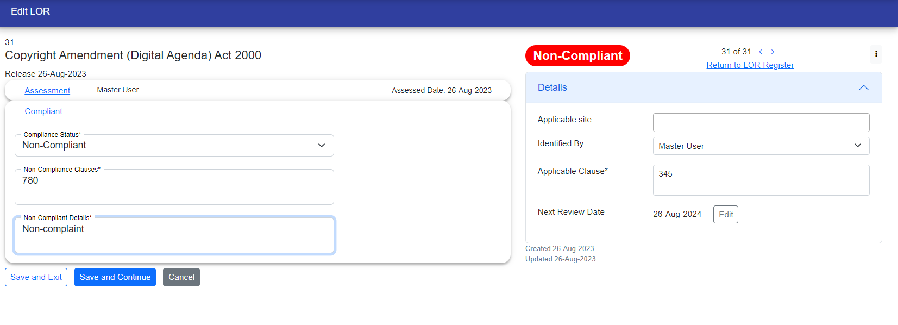Open the Identified By dropdown

pyautogui.click(x=761, y=146)
